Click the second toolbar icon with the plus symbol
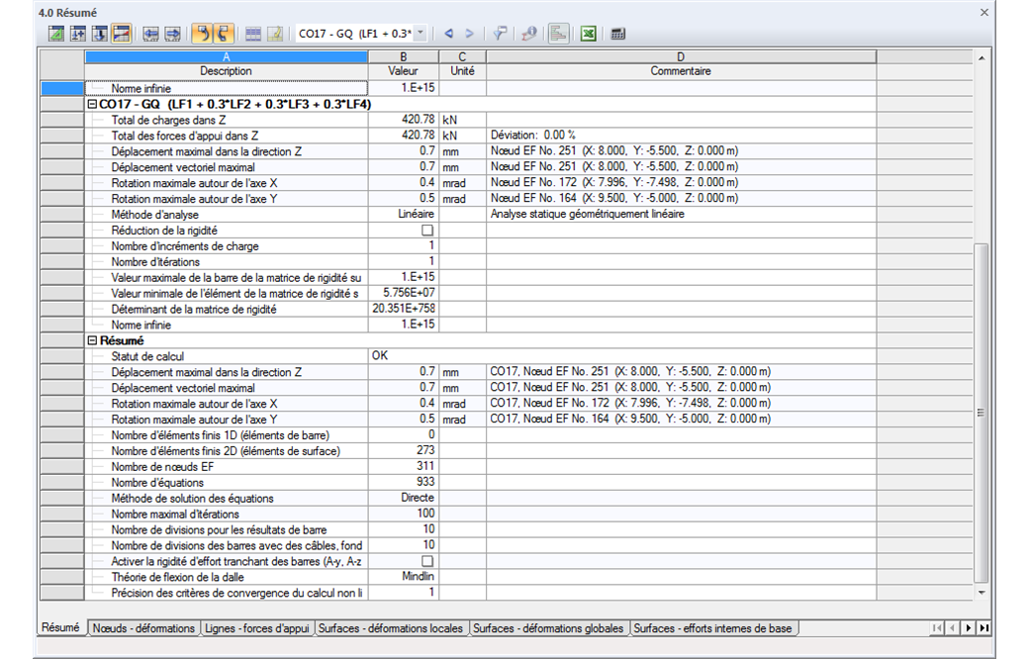This screenshot has width=1029, height=659. coord(78,34)
